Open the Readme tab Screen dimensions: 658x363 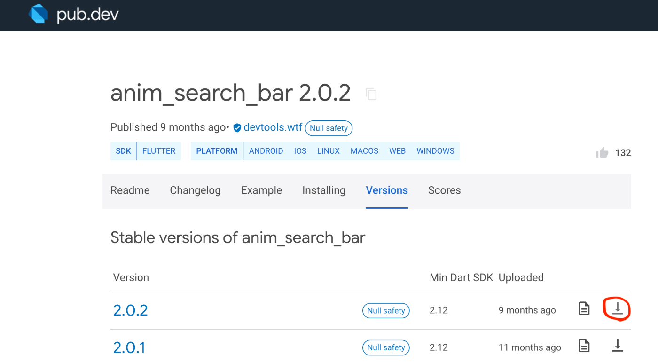coord(130,190)
